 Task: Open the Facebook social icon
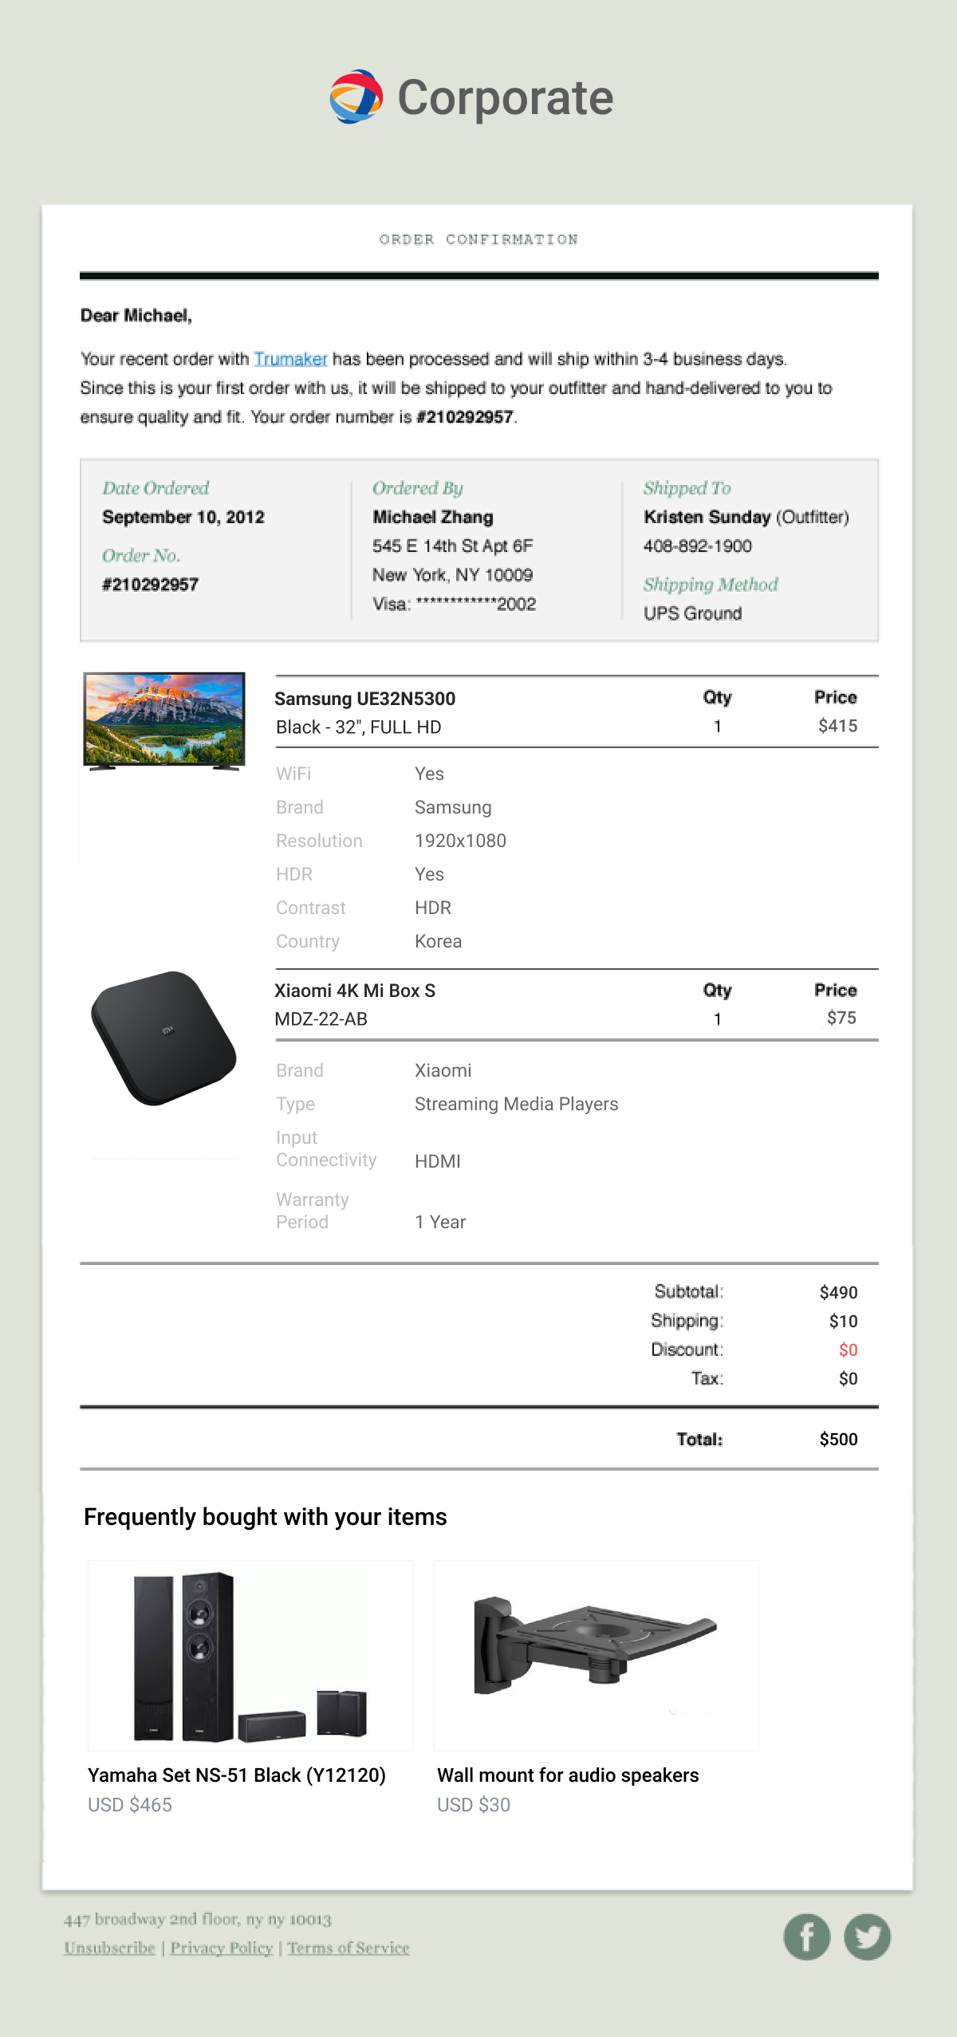coord(806,1937)
